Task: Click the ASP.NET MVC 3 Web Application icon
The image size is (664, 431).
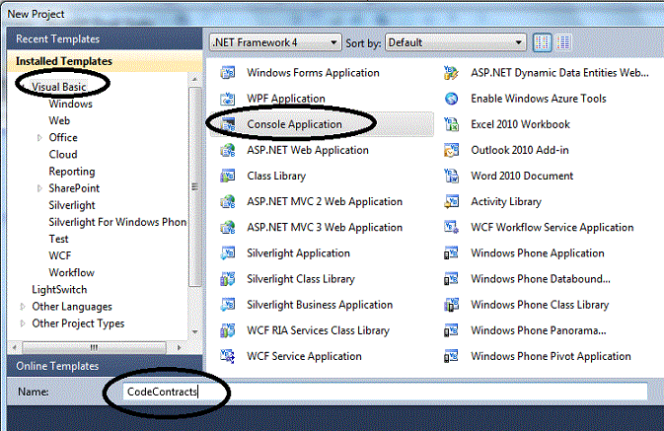Action: [x=228, y=228]
